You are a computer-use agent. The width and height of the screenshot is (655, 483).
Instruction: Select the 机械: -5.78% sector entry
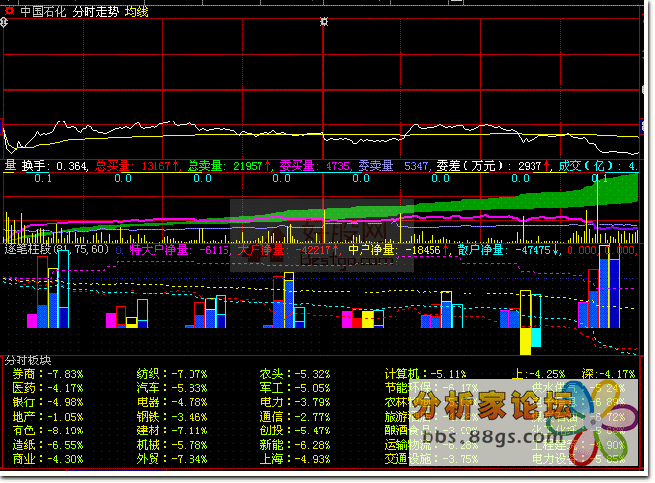coord(172,445)
